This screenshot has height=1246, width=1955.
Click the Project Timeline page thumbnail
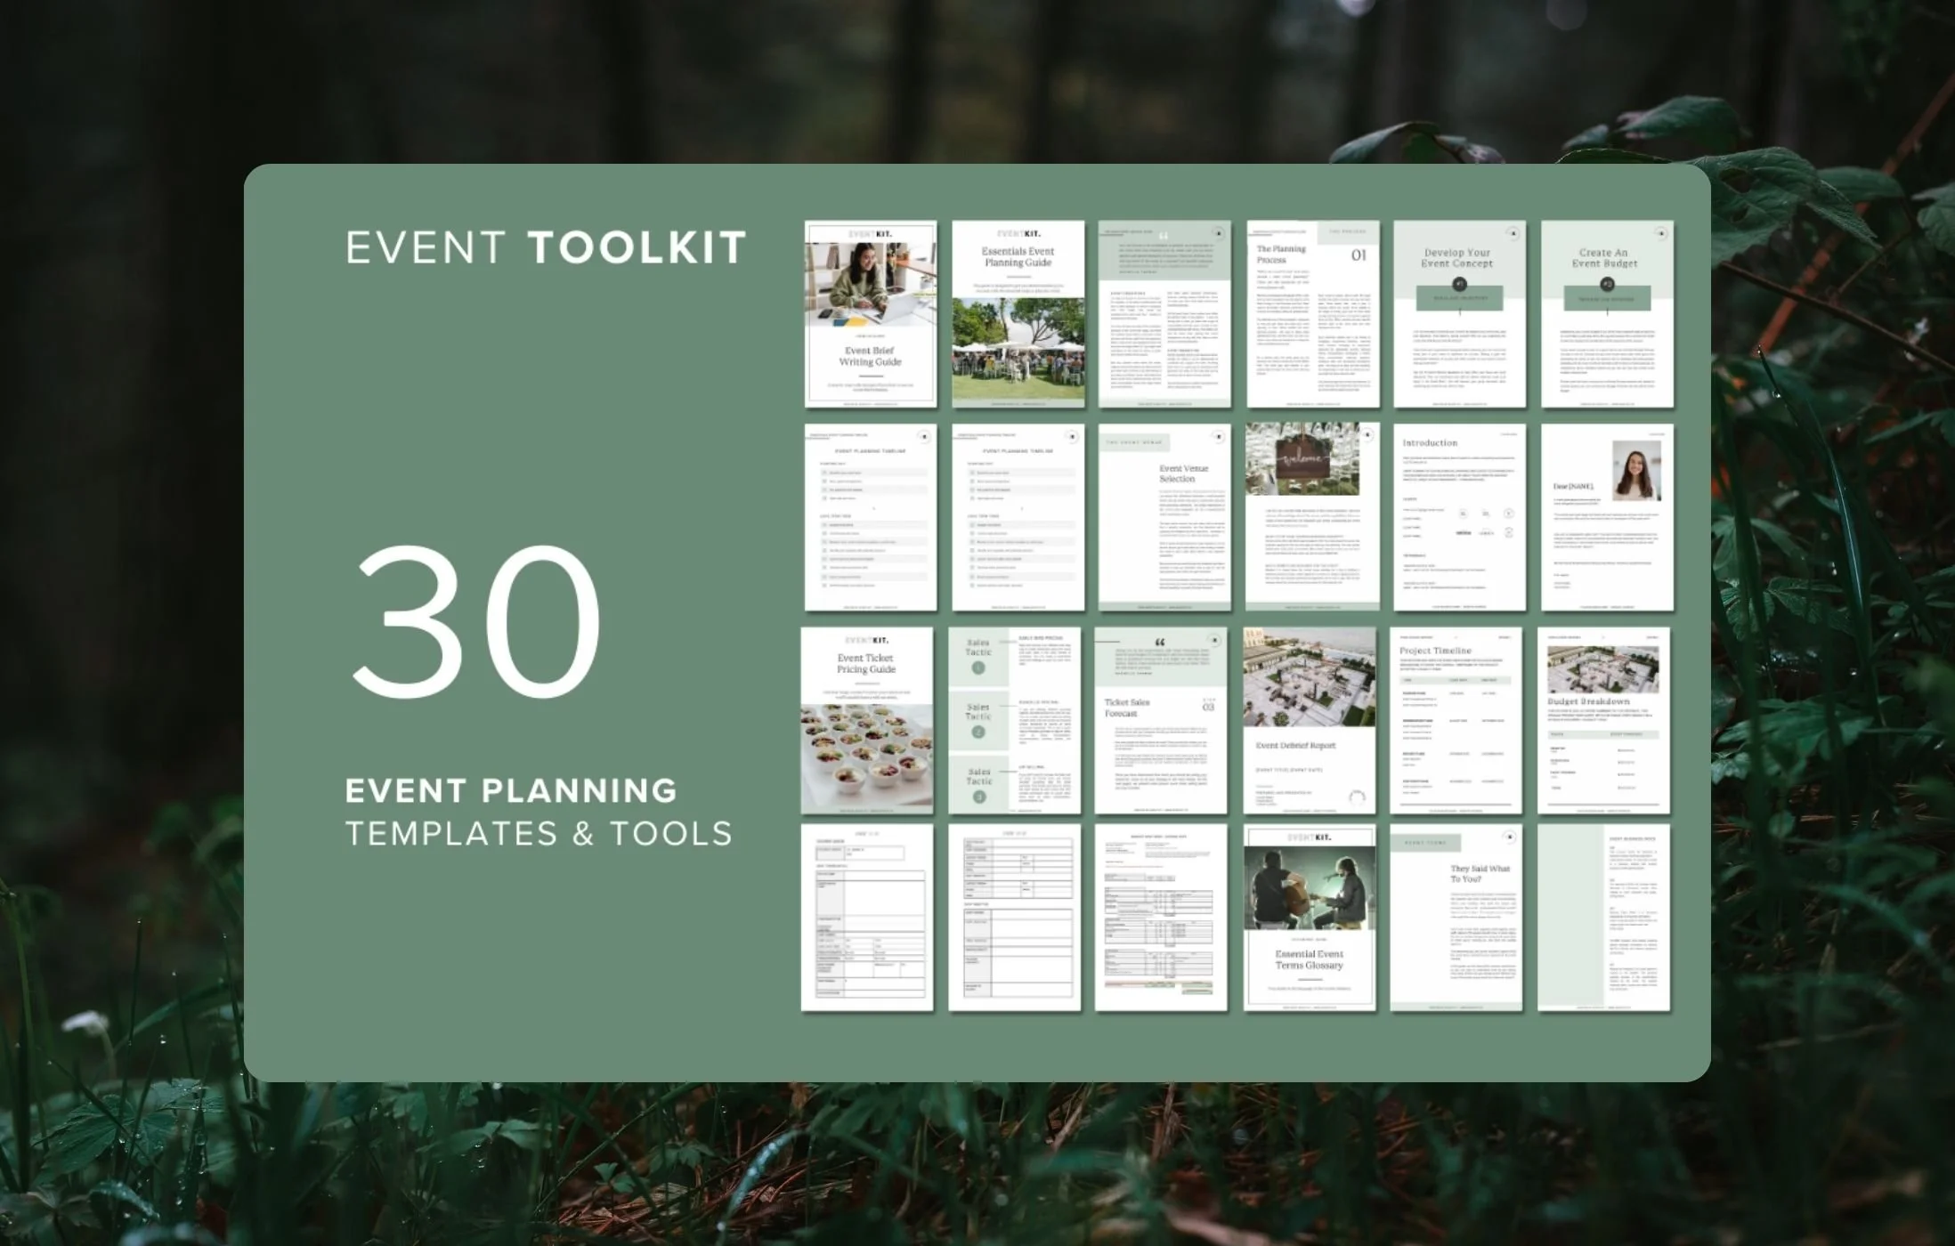1456,720
